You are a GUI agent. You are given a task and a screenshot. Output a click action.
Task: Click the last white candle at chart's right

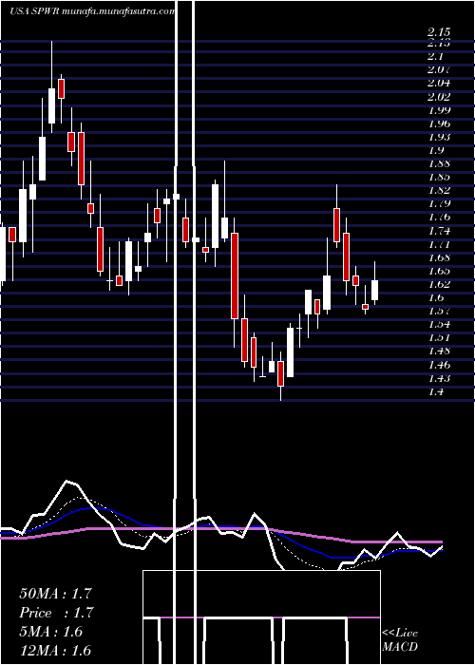pos(374,290)
